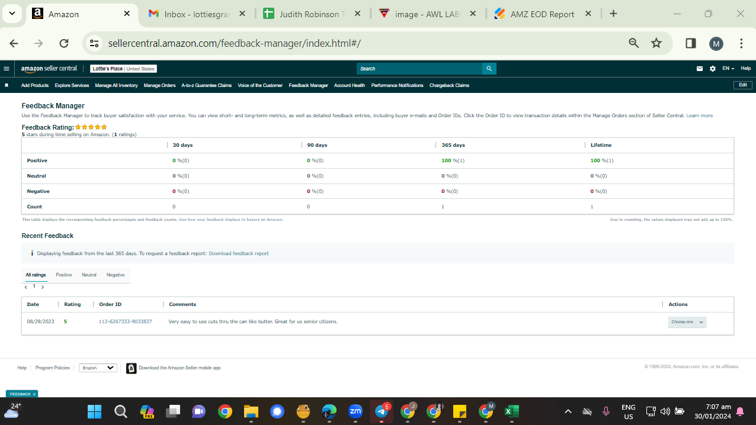Open the Choose one actions dropdown

[687, 322]
